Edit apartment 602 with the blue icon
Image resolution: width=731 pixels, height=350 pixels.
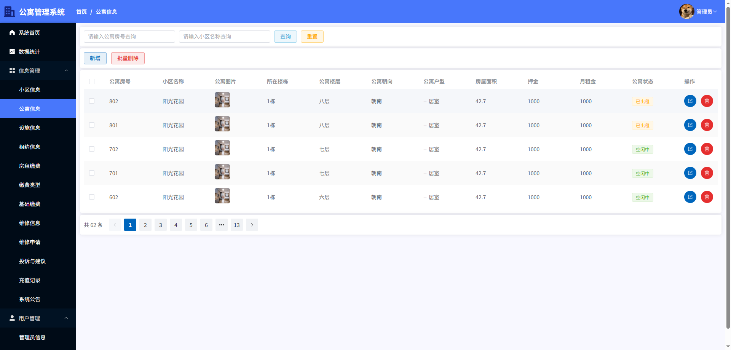coord(690,197)
